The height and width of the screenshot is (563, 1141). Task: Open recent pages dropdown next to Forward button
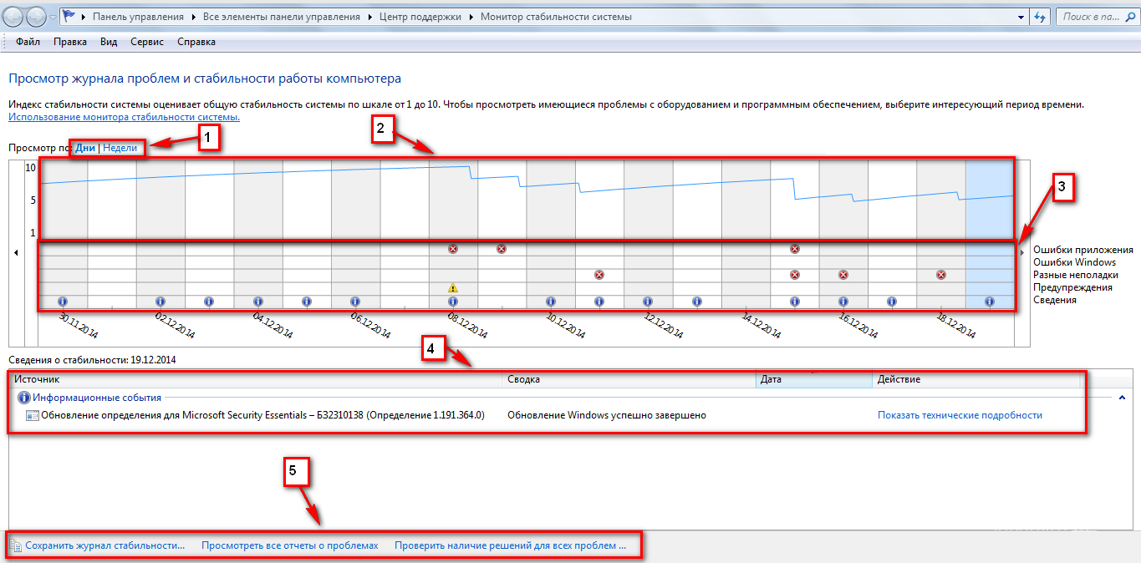coord(53,18)
